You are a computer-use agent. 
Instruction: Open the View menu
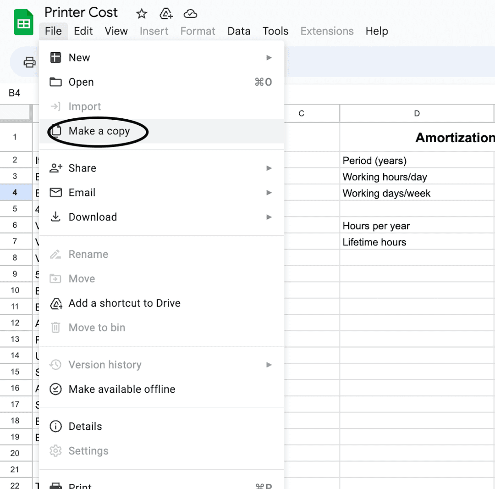pos(116,31)
